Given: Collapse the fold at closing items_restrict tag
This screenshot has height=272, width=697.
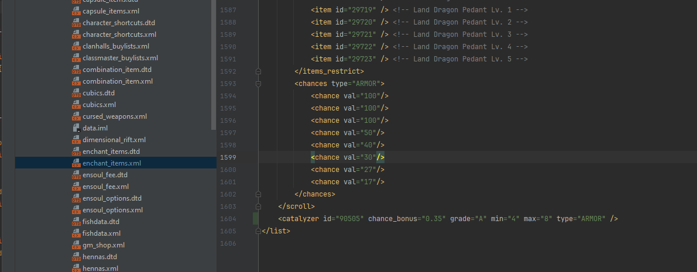Looking at the screenshot, I should tap(258, 71).
